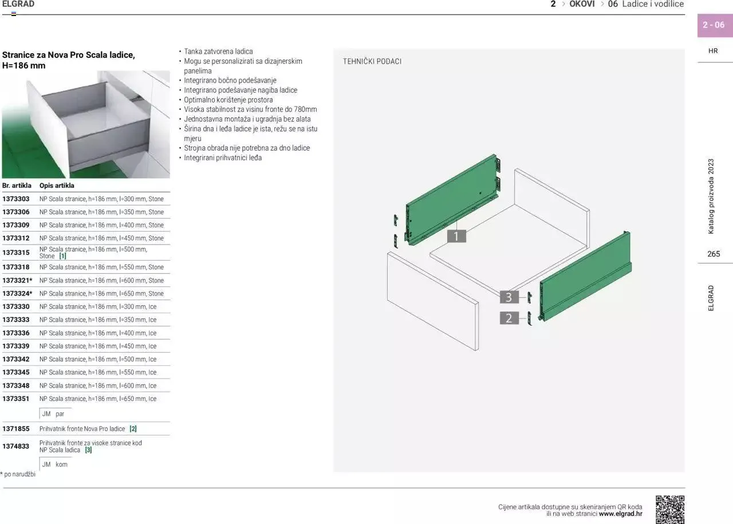Open the Nova Pro Scala drawer product photo
This screenshot has width=733, height=524.
tap(86, 124)
